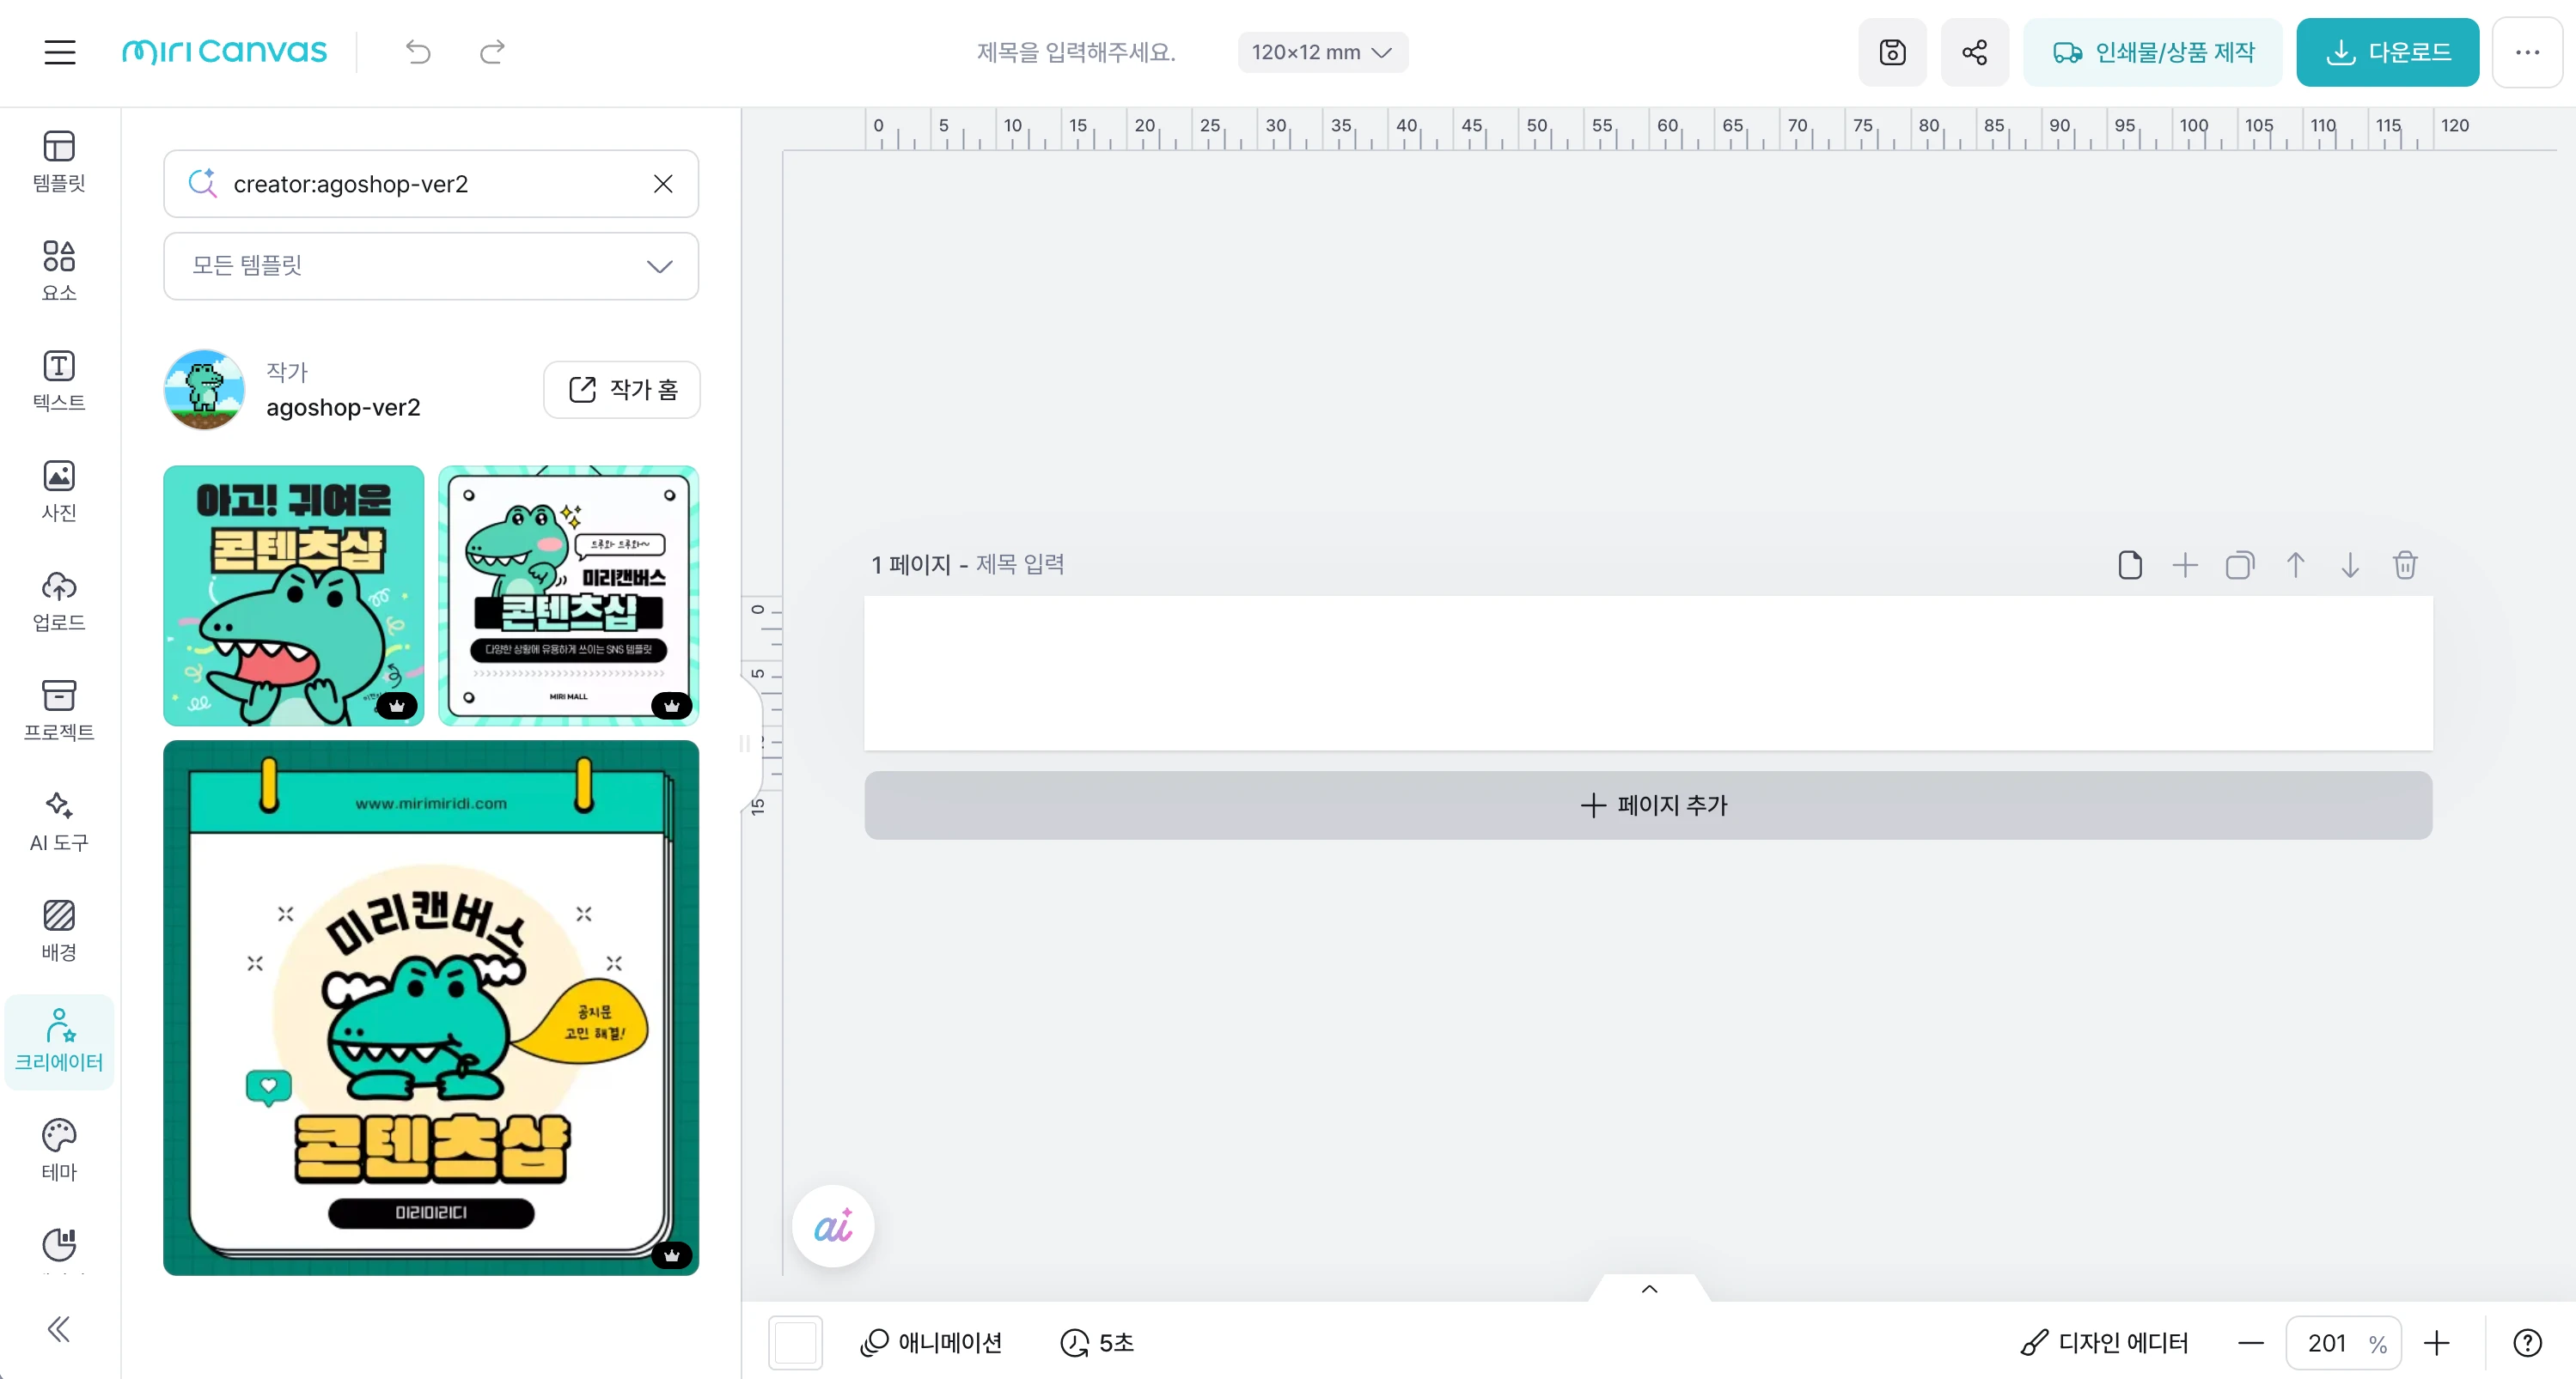Clear the creator search field
The height and width of the screenshot is (1379, 2576).
click(x=663, y=184)
